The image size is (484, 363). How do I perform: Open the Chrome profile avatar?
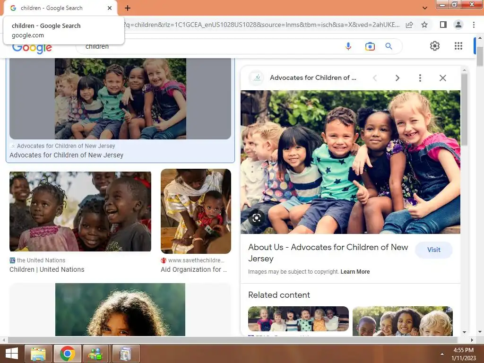tap(458, 25)
